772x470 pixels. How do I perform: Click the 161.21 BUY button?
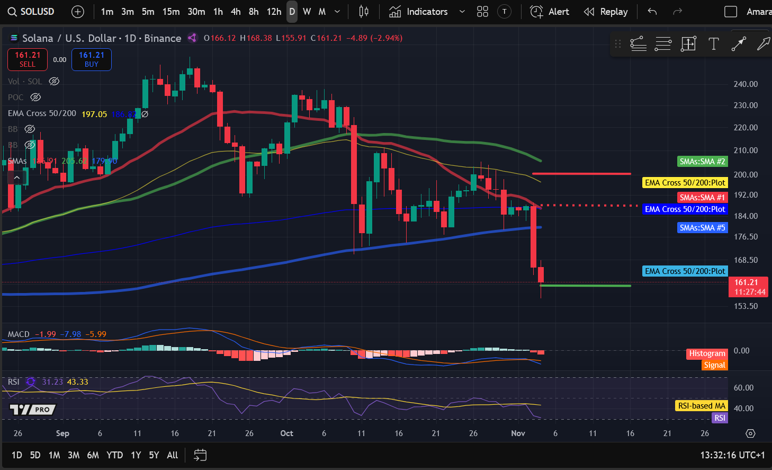(91, 59)
